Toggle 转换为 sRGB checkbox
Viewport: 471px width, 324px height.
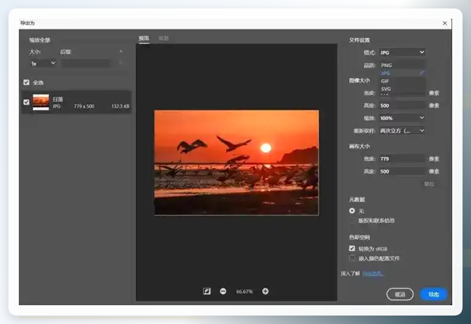(x=352, y=248)
